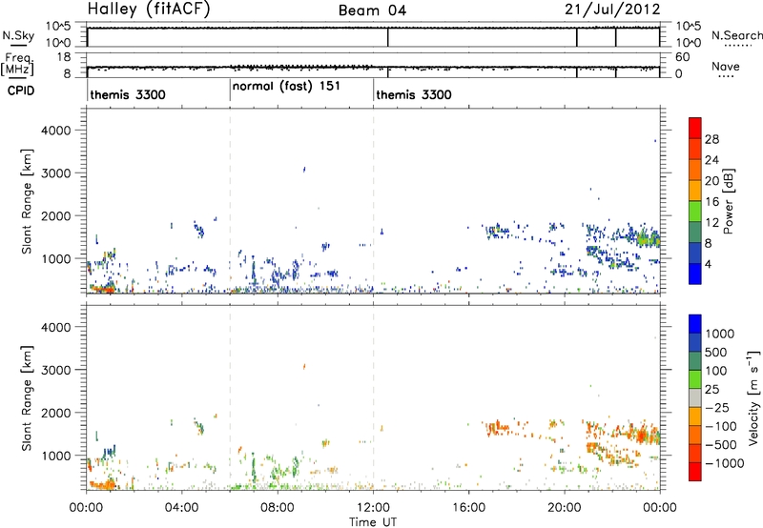Click the '08:00' time axis tick label
Viewport: 763px width, 528px height.
click(x=278, y=508)
